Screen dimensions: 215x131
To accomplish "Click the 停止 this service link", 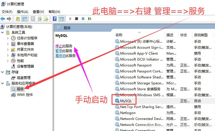I will click(x=59, y=46).
